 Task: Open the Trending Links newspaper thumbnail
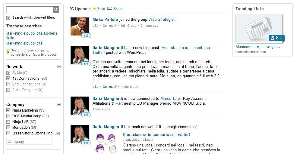(x=259, y=29)
